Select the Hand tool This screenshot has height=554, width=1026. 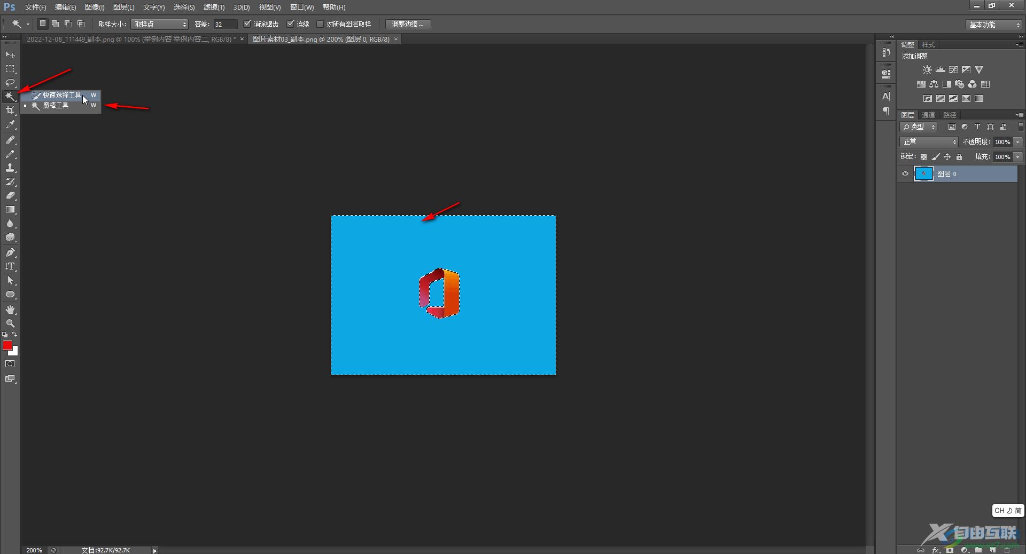pyautogui.click(x=10, y=310)
